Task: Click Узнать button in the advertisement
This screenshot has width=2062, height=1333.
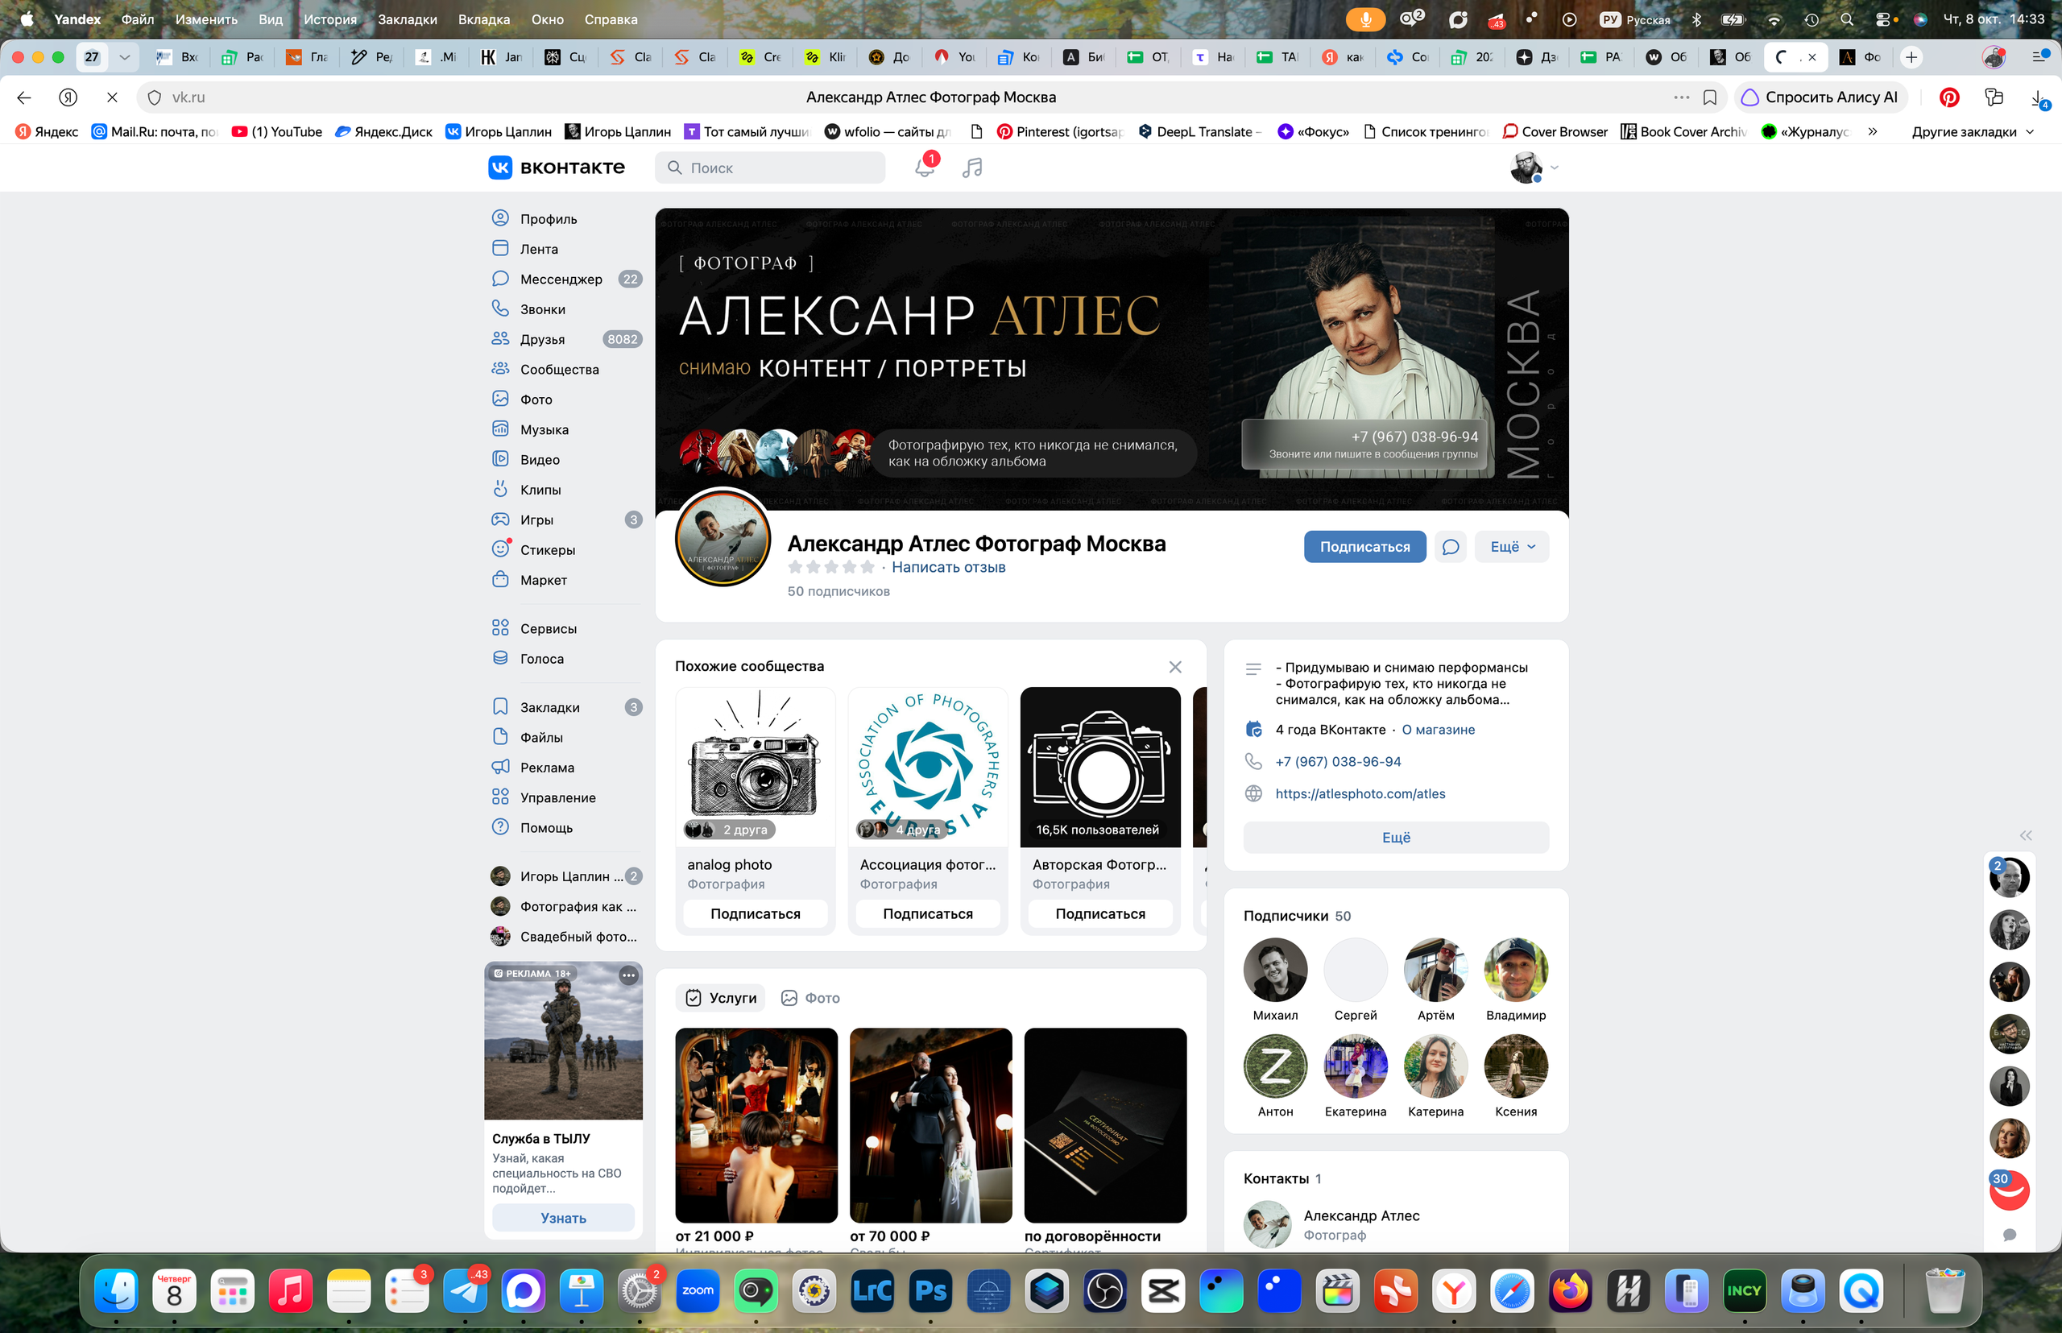Action: pyautogui.click(x=563, y=1218)
